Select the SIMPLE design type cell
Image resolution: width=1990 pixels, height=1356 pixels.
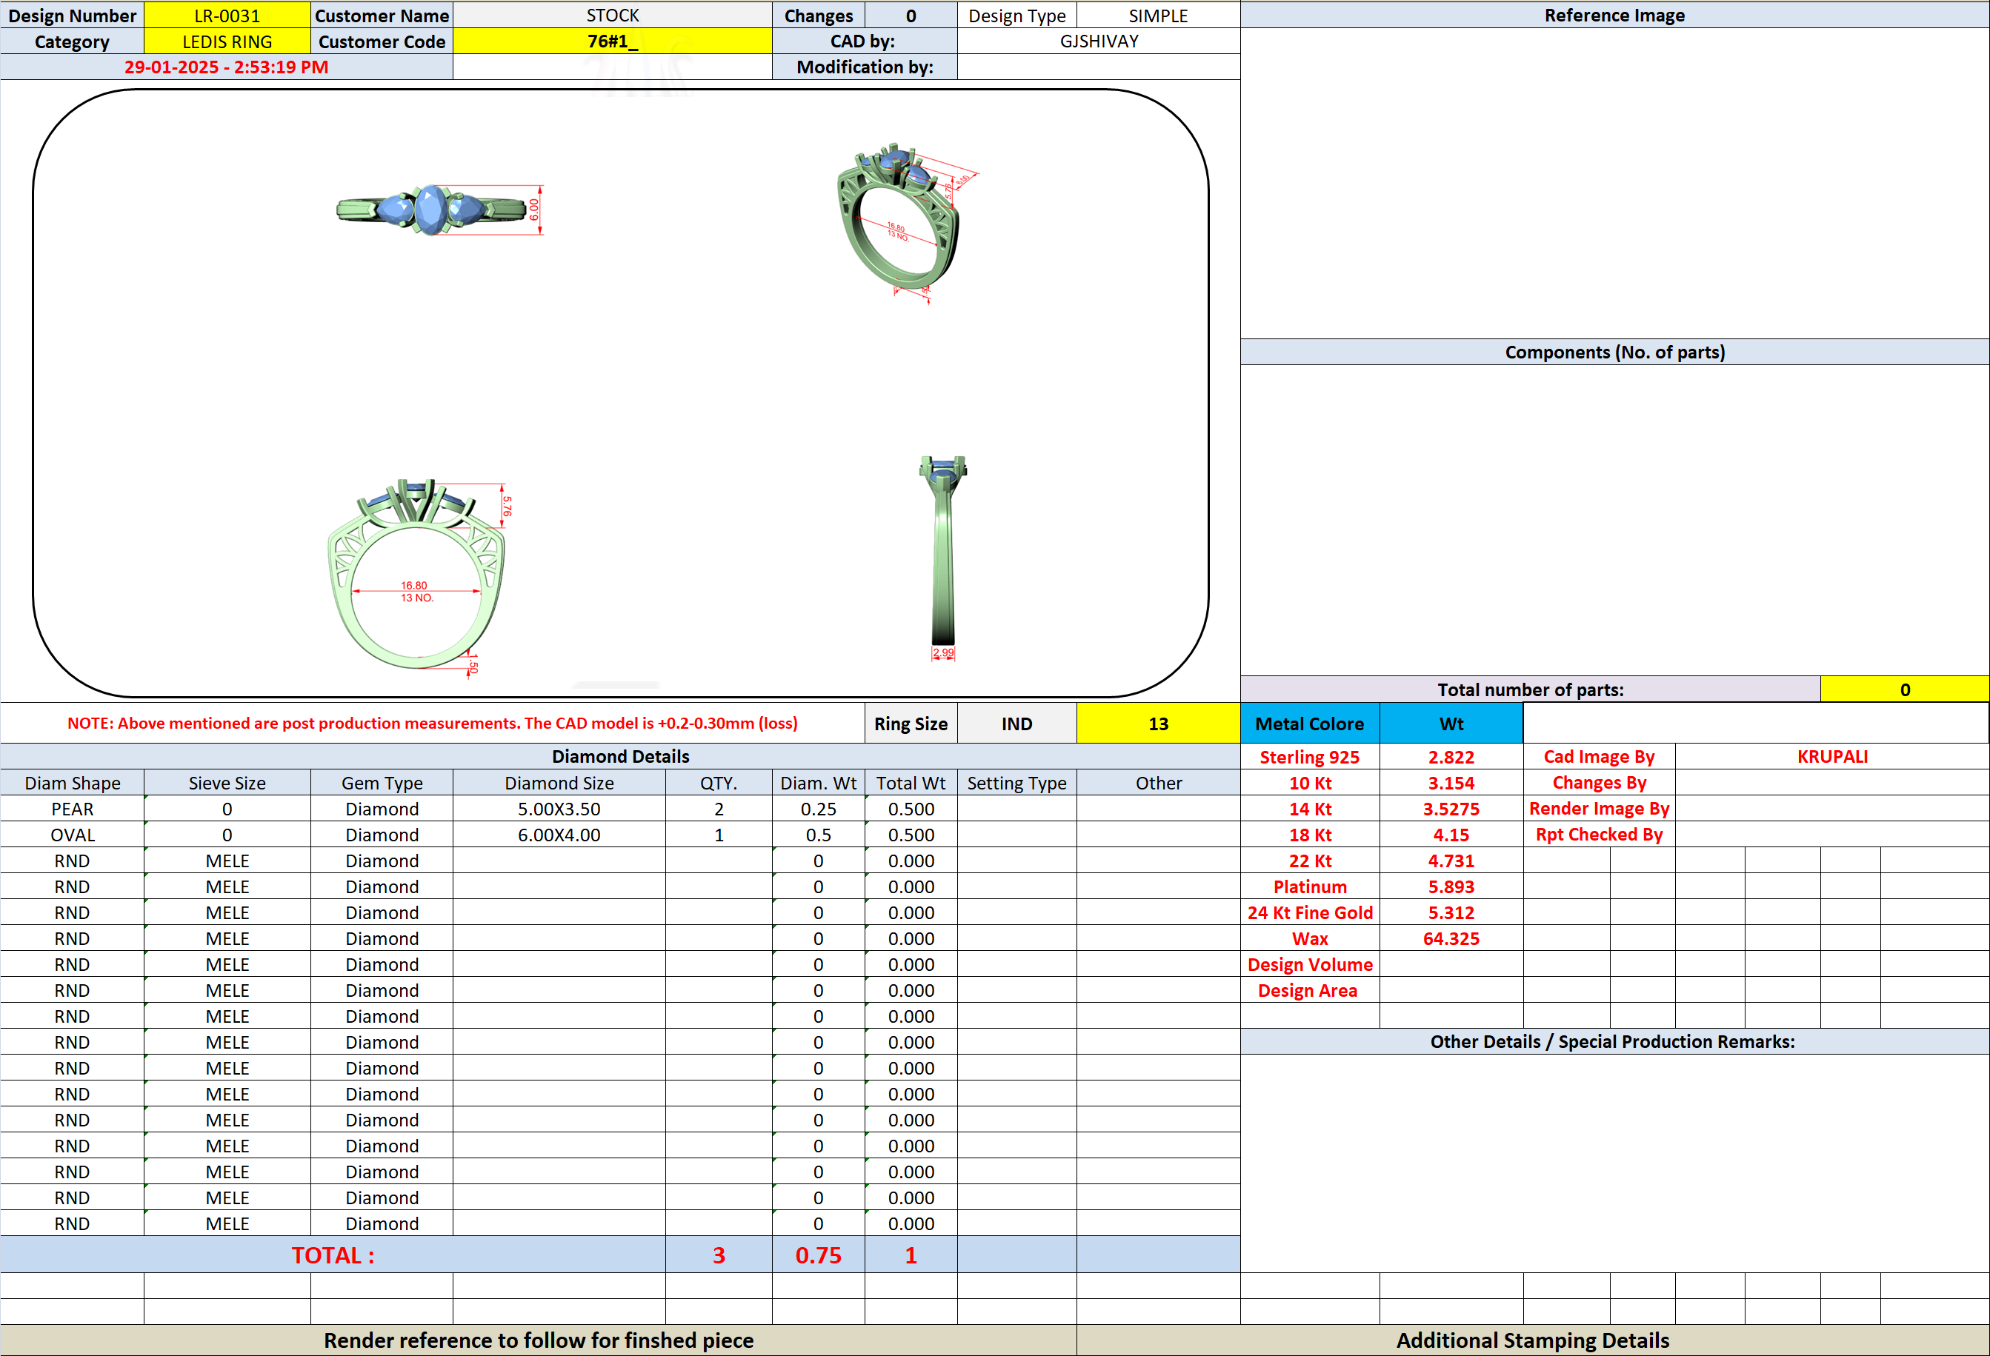tap(1158, 16)
